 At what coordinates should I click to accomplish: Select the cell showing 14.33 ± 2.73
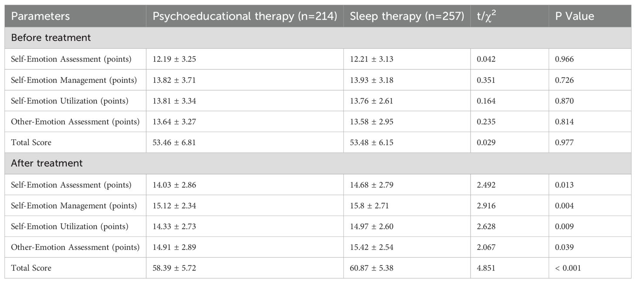pos(174,226)
